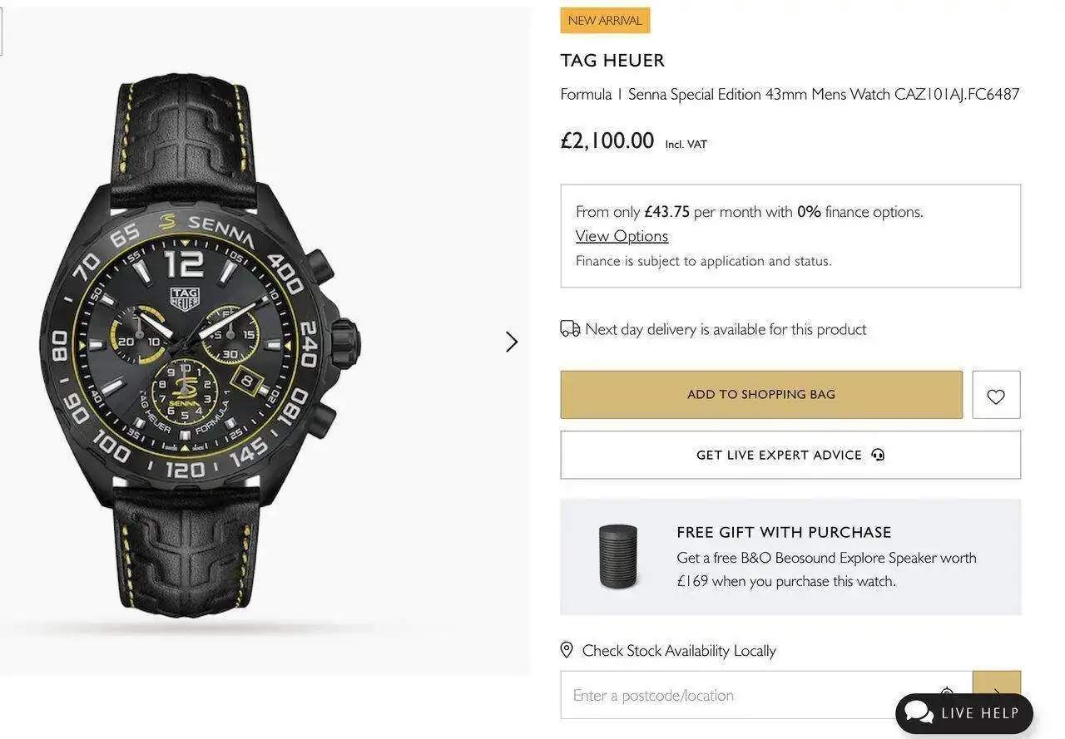Click the headset icon beside expert advice
The width and height of the screenshot is (1065, 739).
tap(878, 455)
